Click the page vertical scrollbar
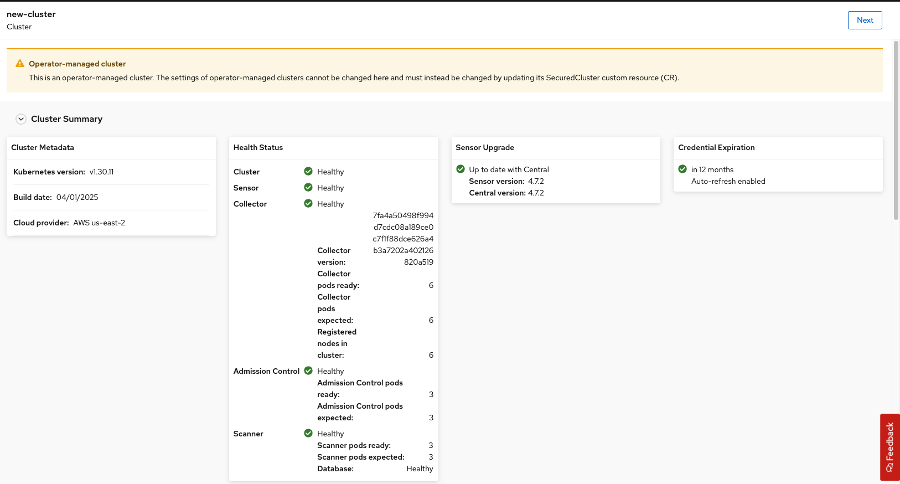The width and height of the screenshot is (900, 484). (896, 131)
